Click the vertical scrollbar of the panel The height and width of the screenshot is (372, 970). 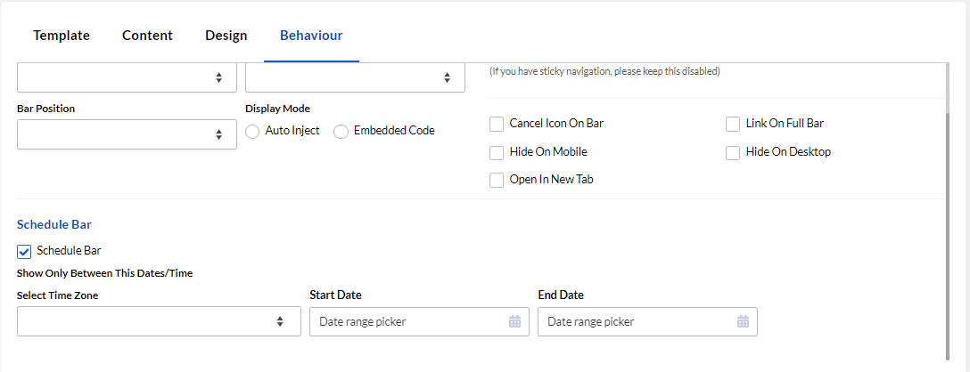948,235
